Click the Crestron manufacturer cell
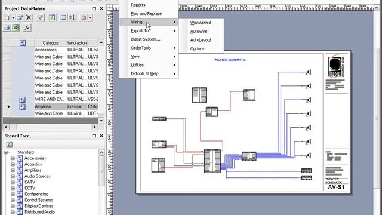The height and width of the screenshot is (215, 382). [x=77, y=106]
